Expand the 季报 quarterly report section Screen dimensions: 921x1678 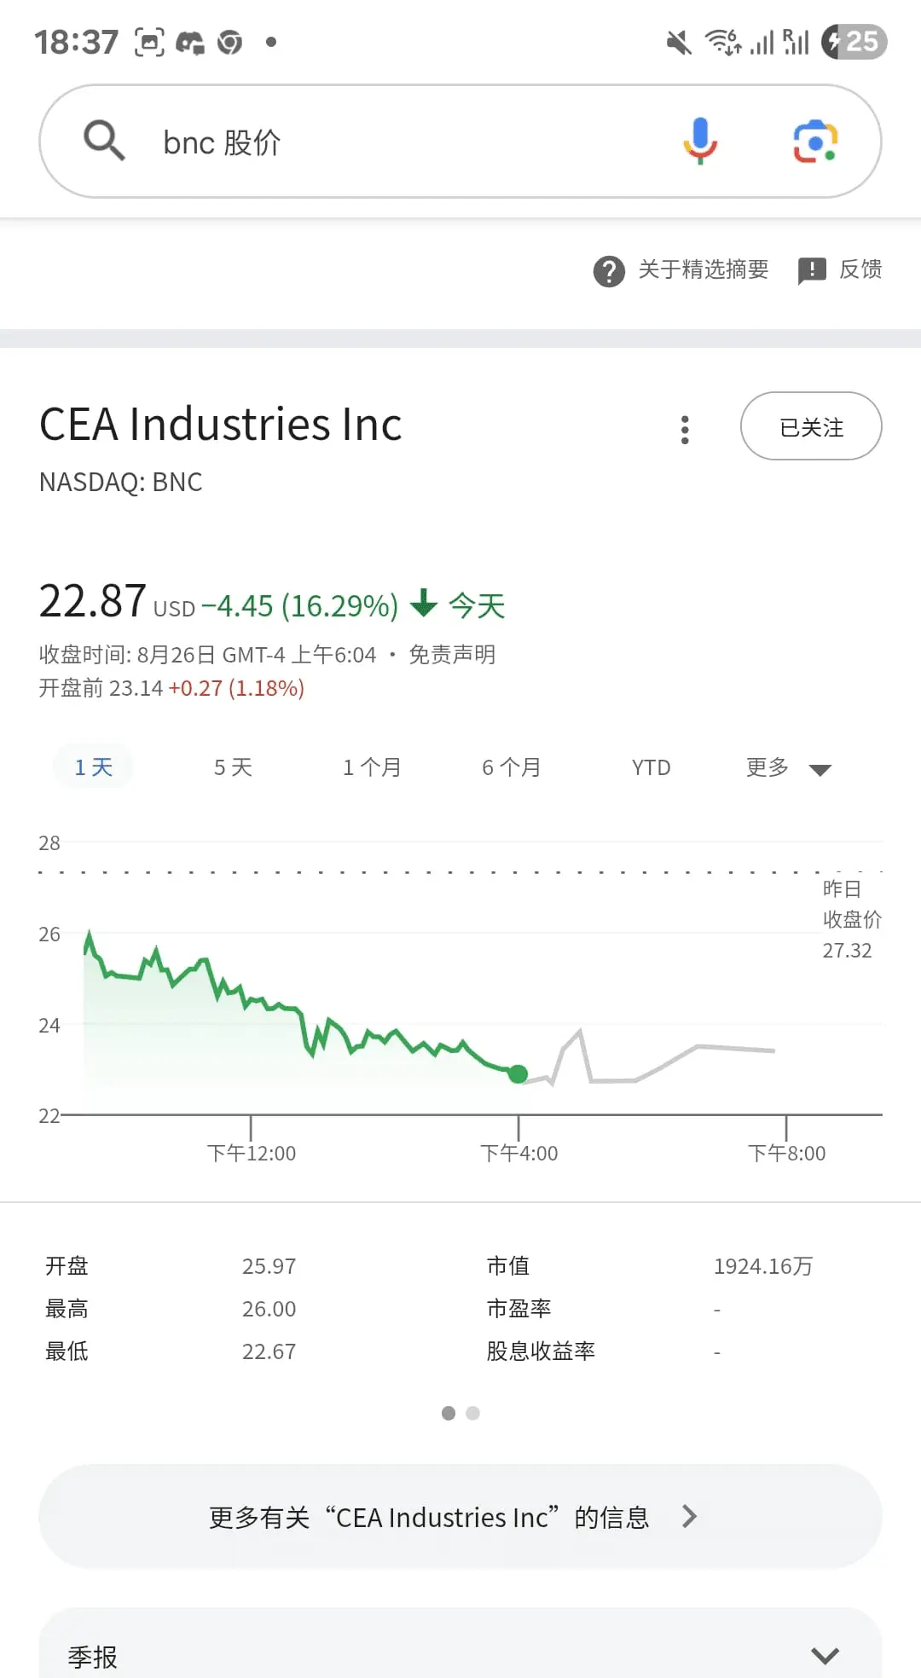pyautogui.click(x=460, y=1656)
